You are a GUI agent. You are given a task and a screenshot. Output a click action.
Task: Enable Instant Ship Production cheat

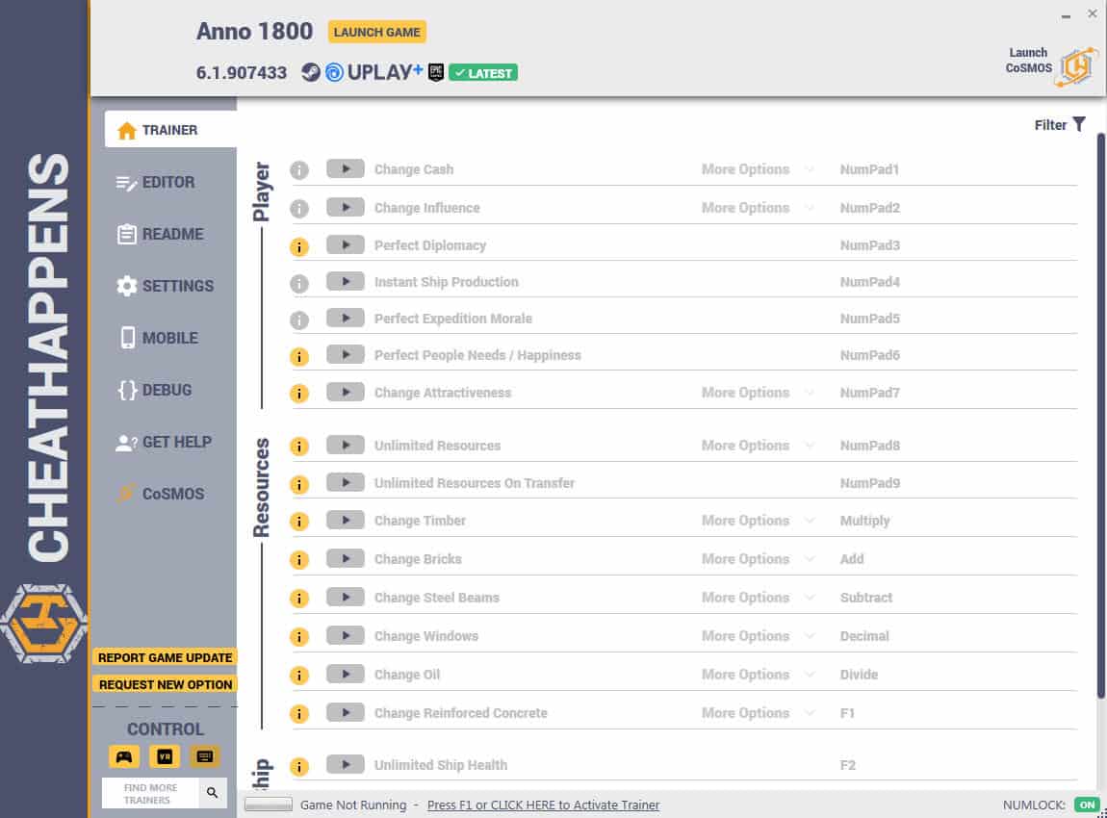coord(346,282)
